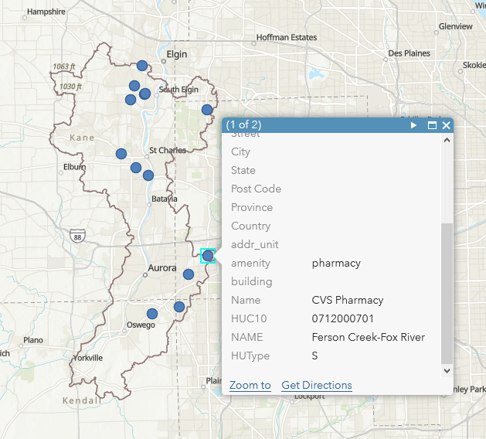Select the highlighted pharmacy point near Aurora
The height and width of the screenshot is (439, 486).
click(208, 256)
